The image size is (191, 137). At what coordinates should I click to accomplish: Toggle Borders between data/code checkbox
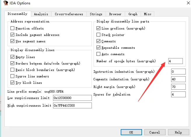(13, 63)
